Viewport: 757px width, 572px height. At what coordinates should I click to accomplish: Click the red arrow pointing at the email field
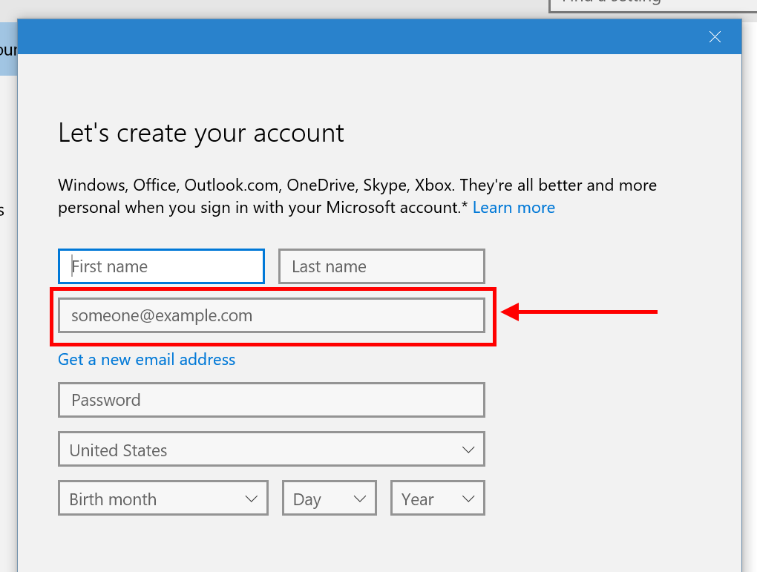(x=579, y=312)
